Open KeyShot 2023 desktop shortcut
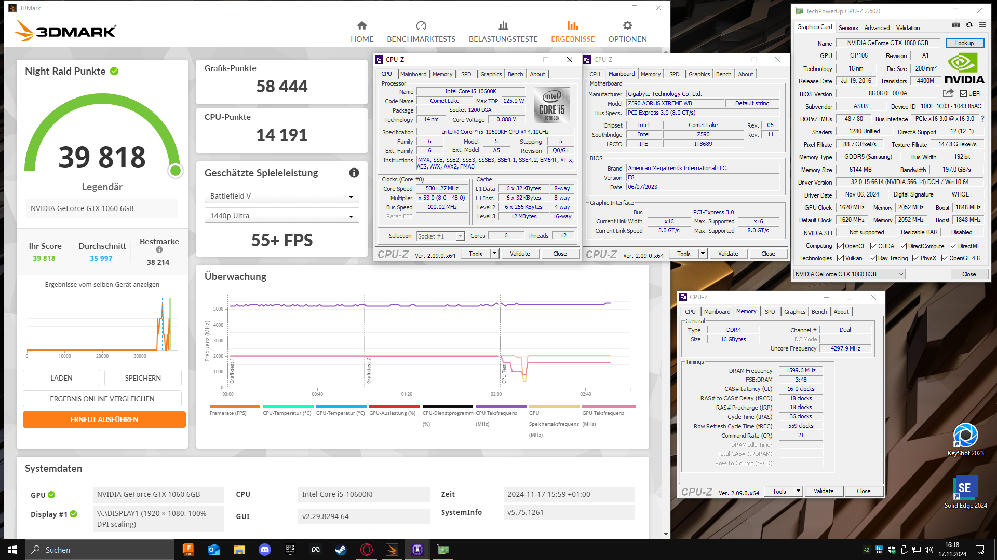 pyautogui.click(x=965, y=440)
